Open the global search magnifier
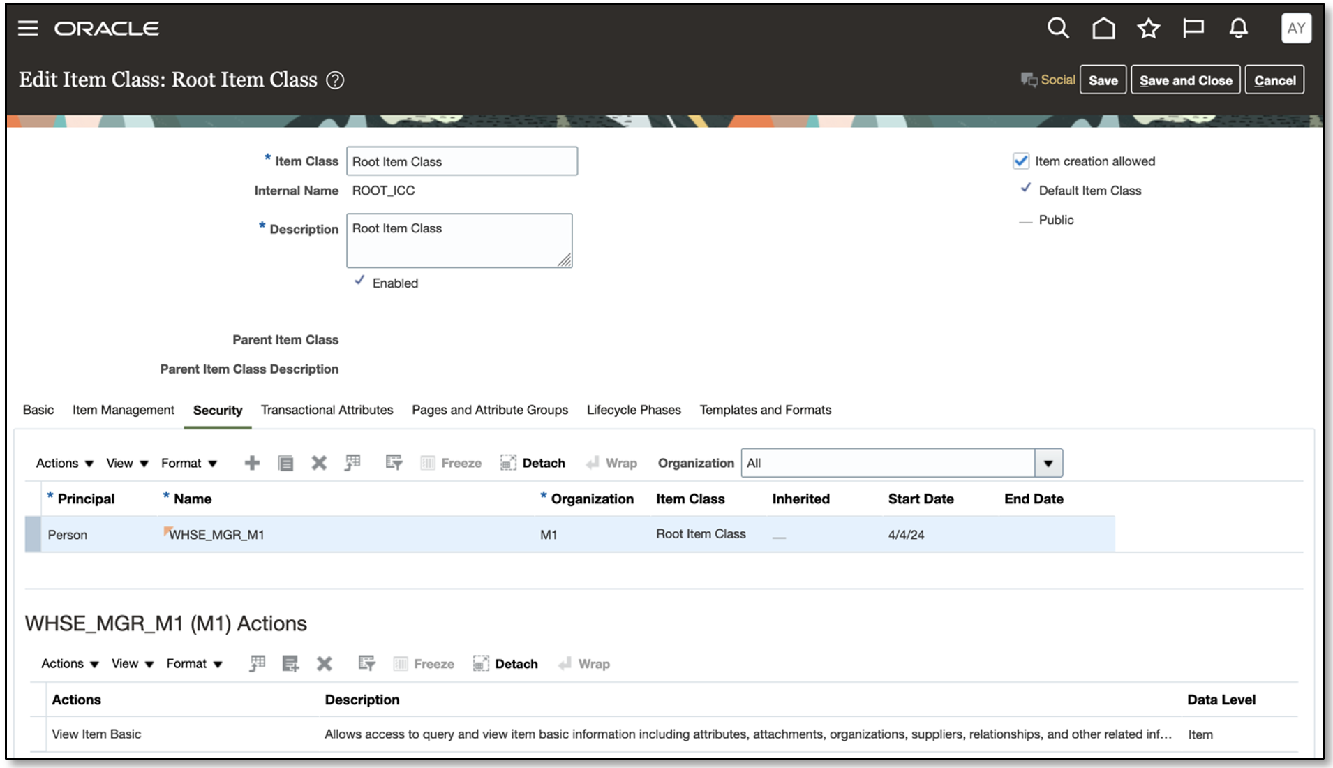This screenshot has width=1333, height=768. tap(1058, 29)
